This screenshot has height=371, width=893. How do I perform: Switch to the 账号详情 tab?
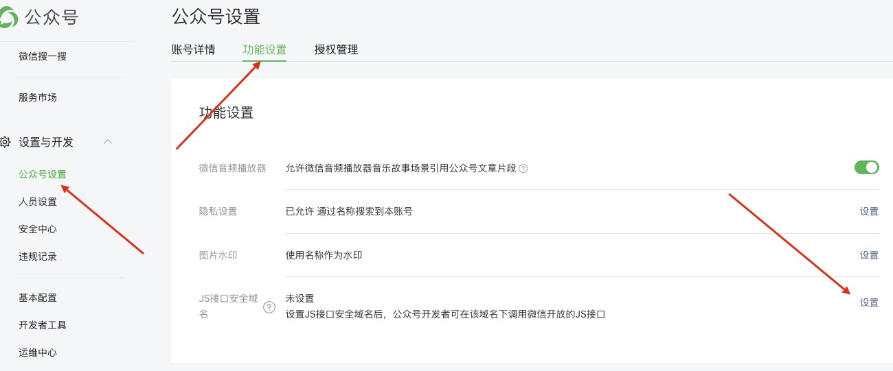[x=193, y=49]
